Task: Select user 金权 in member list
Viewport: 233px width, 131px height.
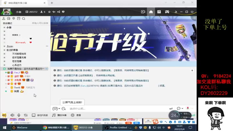Action: tap(17, 76)
